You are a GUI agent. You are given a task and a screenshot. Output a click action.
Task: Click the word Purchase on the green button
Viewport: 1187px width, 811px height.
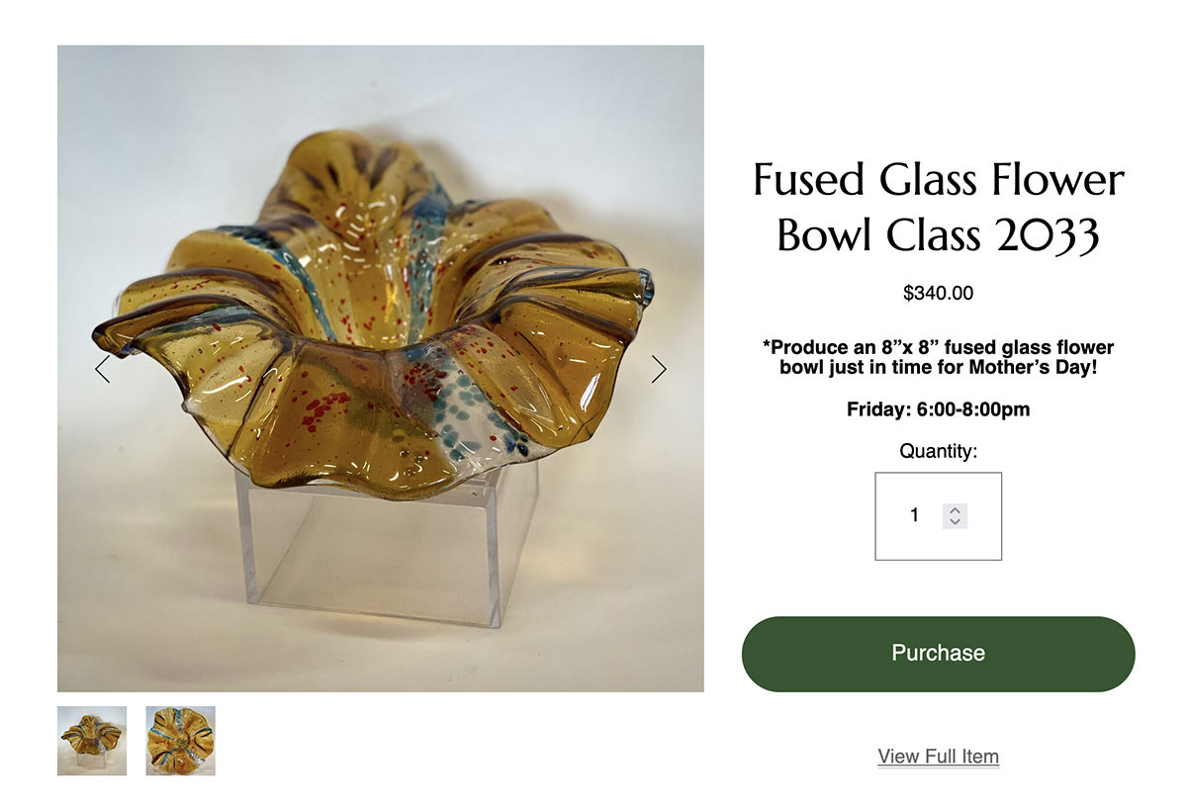pos(938,653)
